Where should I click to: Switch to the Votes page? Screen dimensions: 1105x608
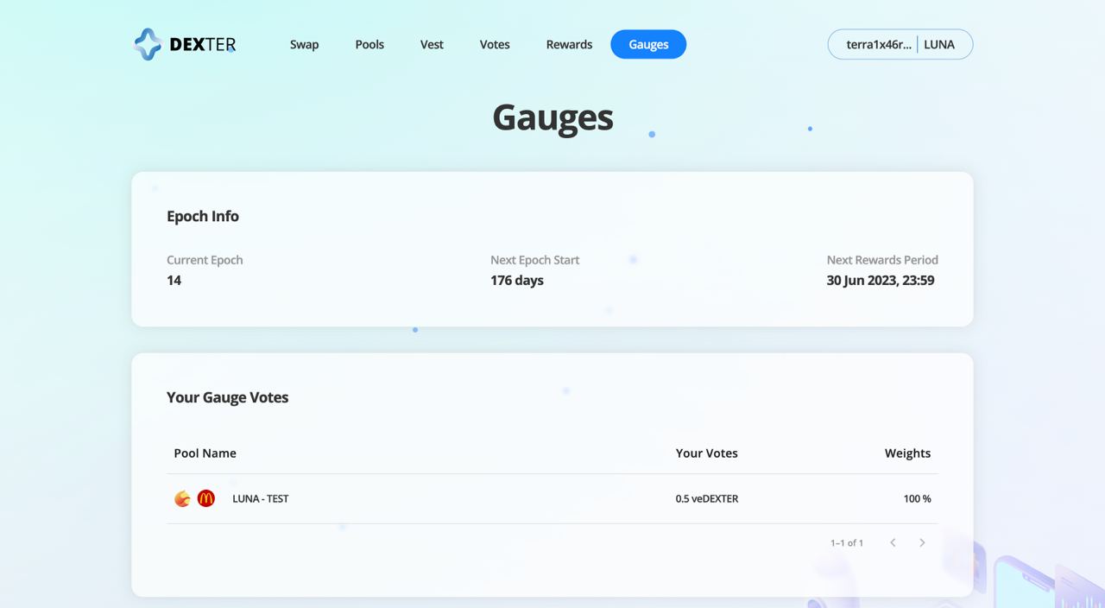pyautogui.click(x=495, y=44)
